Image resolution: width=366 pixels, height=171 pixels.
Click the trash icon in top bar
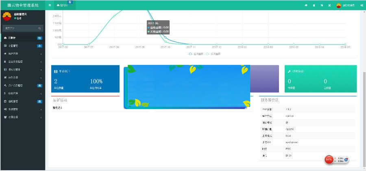314,5
